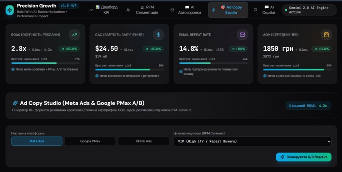Click the 2072 грн AOV target value
This screenshot has width=342, height=172.
coord(271,57)
